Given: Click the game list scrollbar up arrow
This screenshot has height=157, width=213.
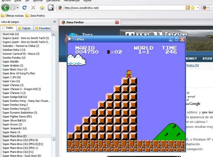Looking at the screenshot, I should 53,34.
